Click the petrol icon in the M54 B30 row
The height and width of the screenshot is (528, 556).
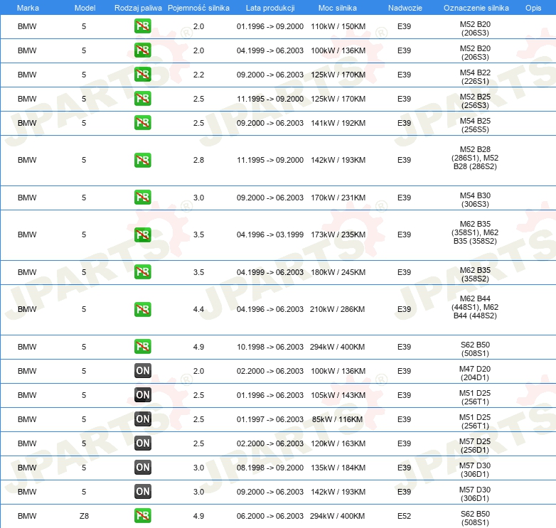(x=142, y=198)
